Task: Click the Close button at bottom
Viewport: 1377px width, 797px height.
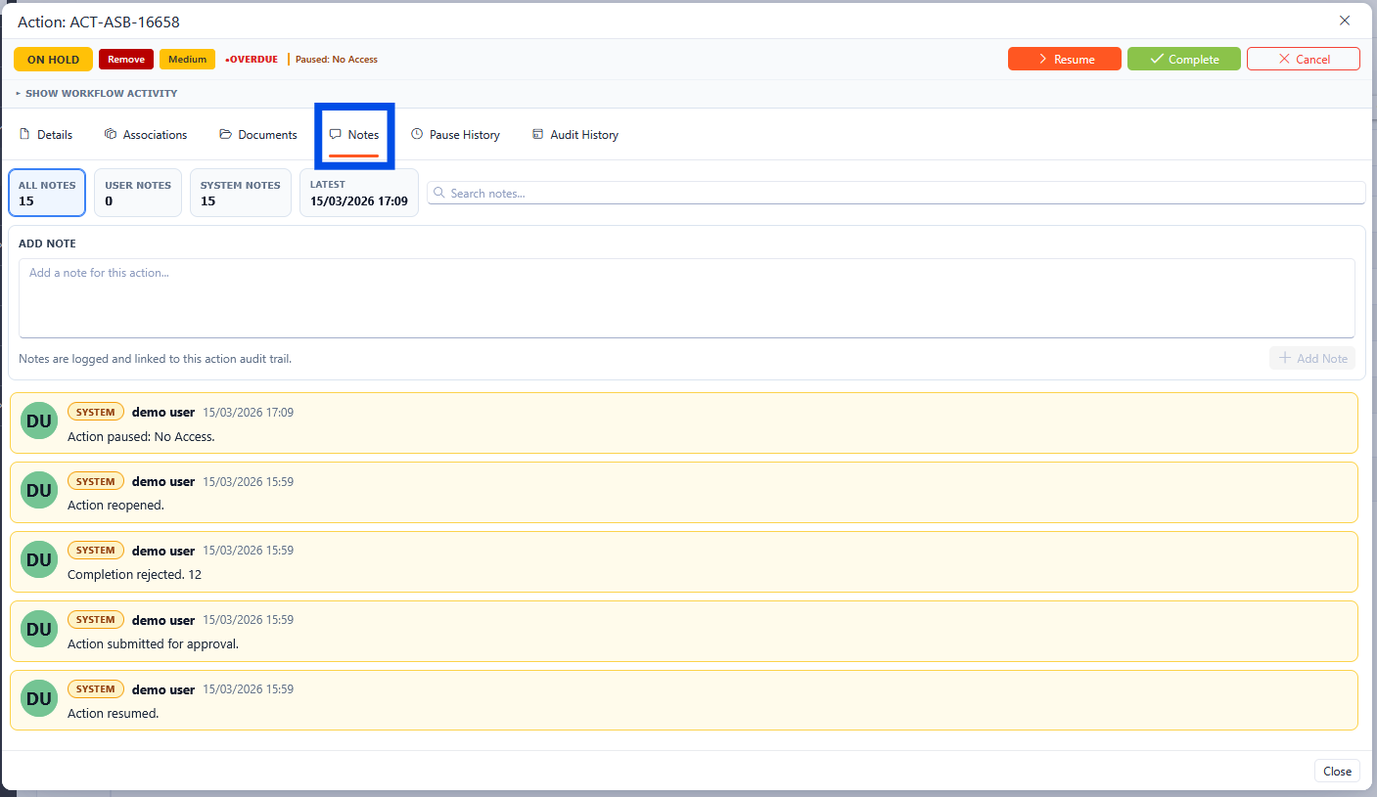Action: [1337, 772]
